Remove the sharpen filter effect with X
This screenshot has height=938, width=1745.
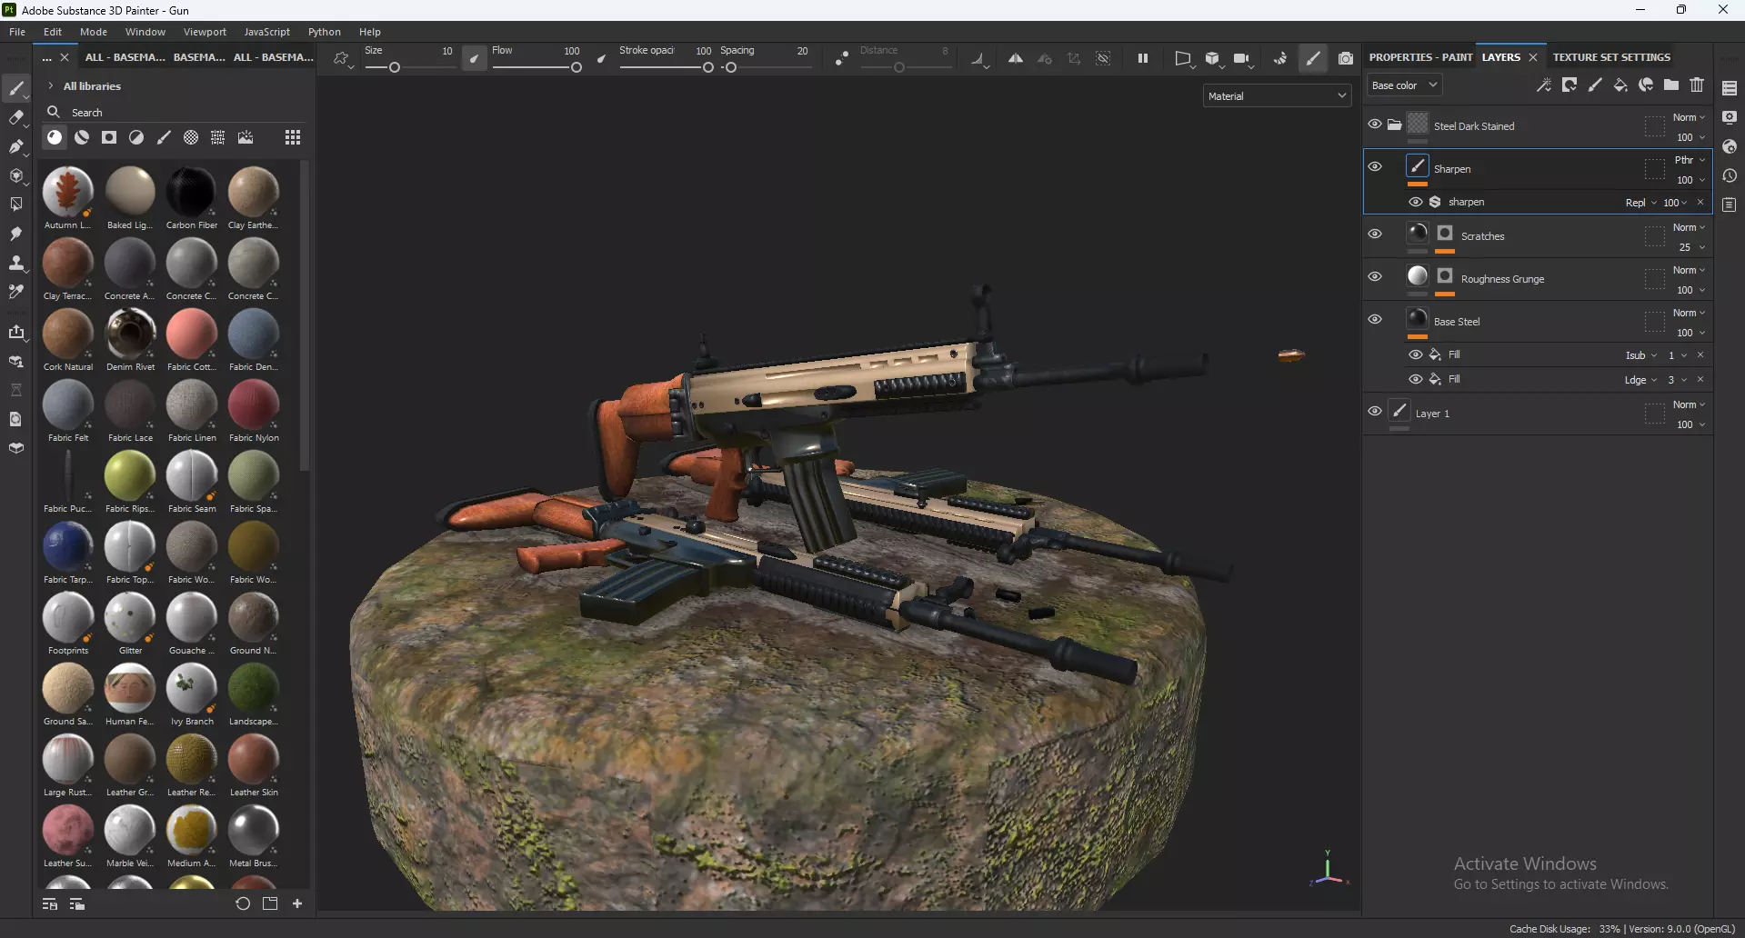1700,202
